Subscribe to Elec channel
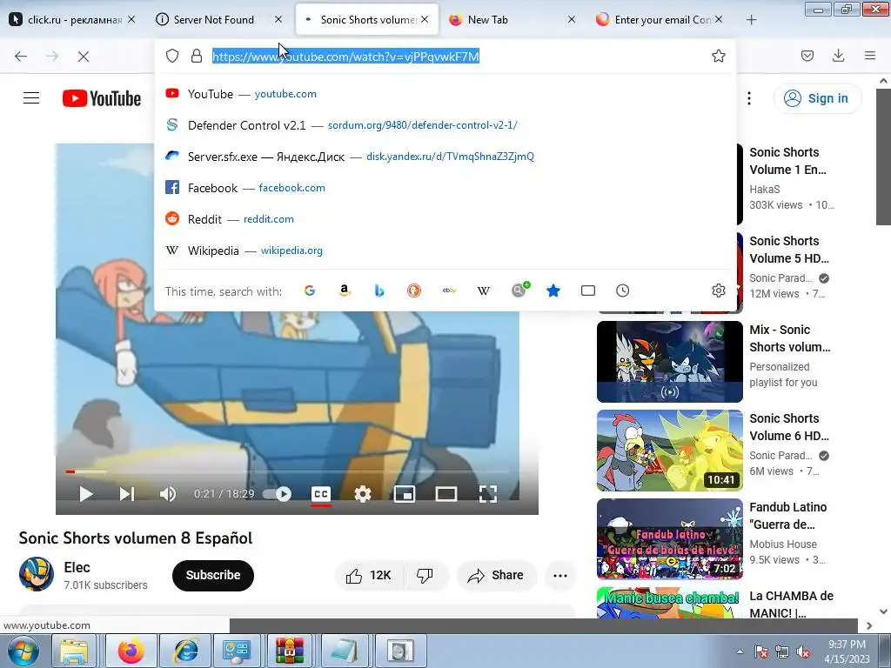This screenshot has width=891, height=668. [213, 576]
